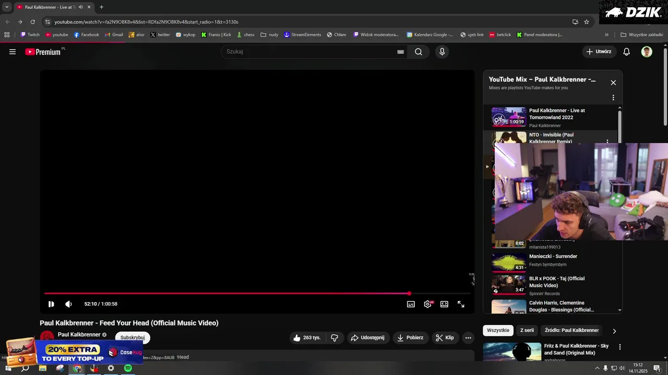Click the Pobierz download button
668x375 pixels.
411,337
